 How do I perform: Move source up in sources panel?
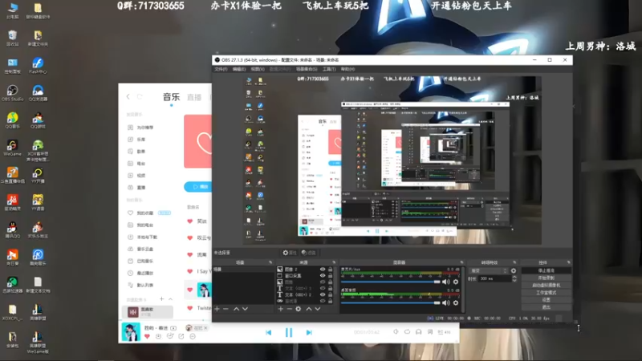(x=309, y=309)
